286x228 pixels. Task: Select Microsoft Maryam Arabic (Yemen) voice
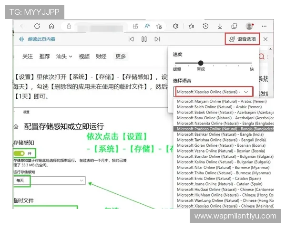224,101
